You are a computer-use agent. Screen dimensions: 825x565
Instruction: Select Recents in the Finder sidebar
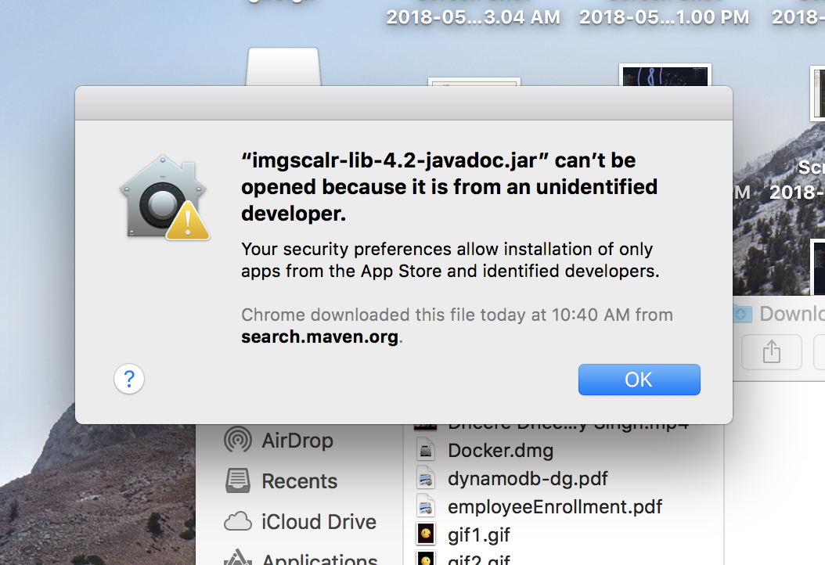[x=282, y=480]
